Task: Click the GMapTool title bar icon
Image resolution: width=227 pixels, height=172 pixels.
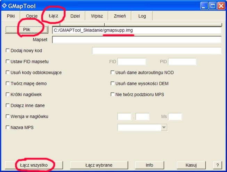Action: tap(4, 6)
